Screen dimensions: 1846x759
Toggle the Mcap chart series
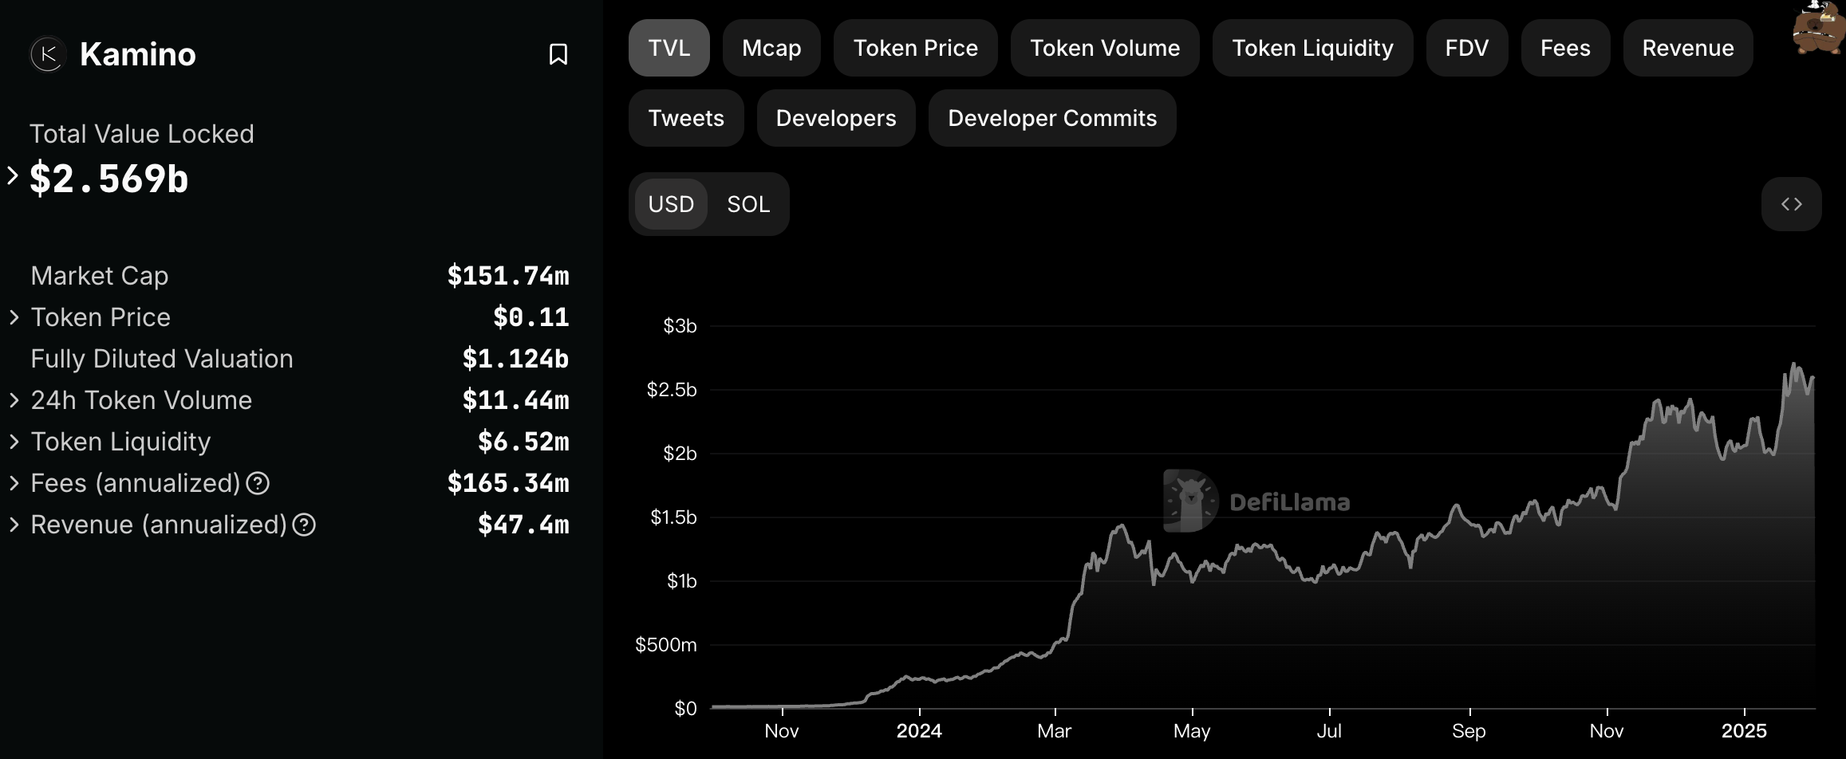(x=771, y=48)
